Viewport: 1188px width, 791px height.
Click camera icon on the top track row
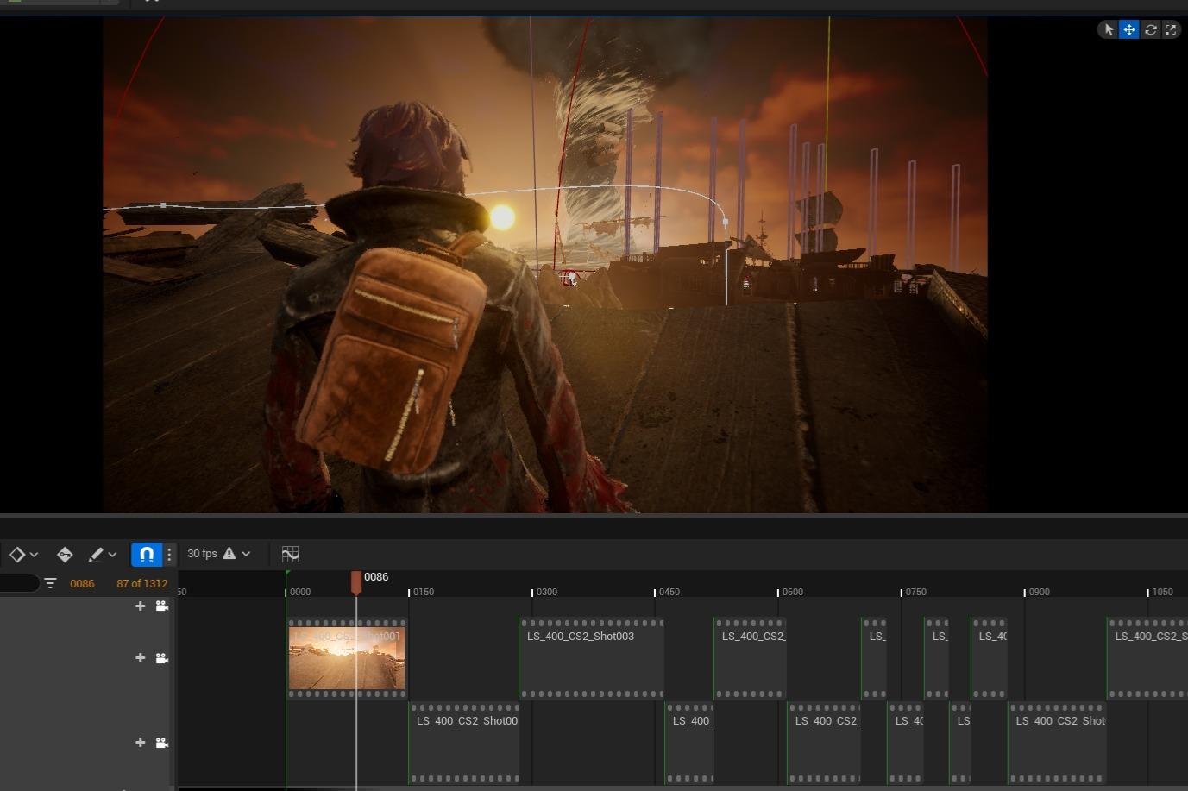click(161, 606)
